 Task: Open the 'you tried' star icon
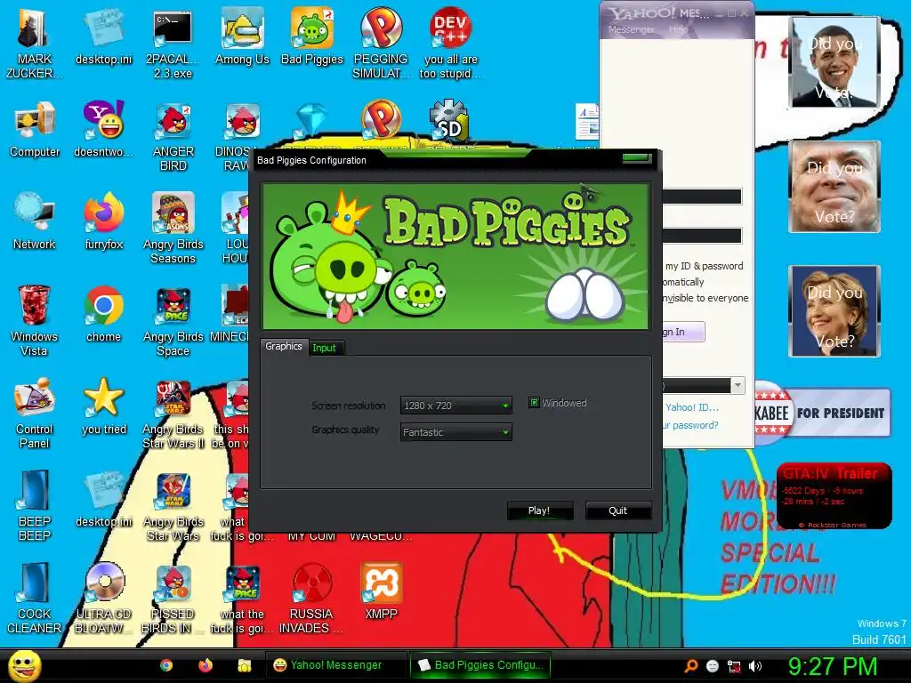103,406
